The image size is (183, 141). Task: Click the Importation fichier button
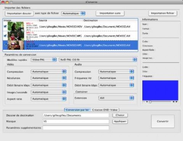162,13
